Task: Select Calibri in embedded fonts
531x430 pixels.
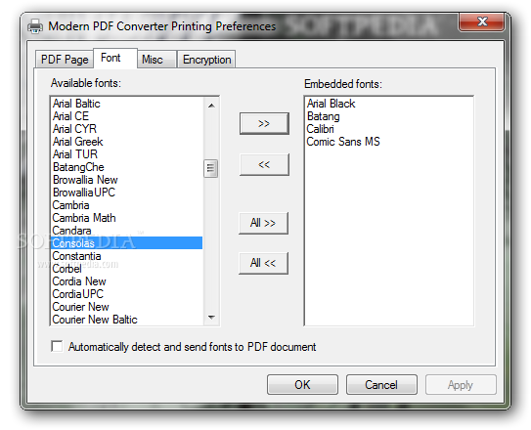Action: [389, 129]
